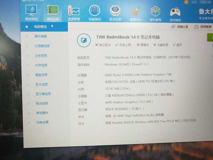Click the green button beside the title
Image resolution: width=213 pixels, height=160 pixels.
pos(210,37)
